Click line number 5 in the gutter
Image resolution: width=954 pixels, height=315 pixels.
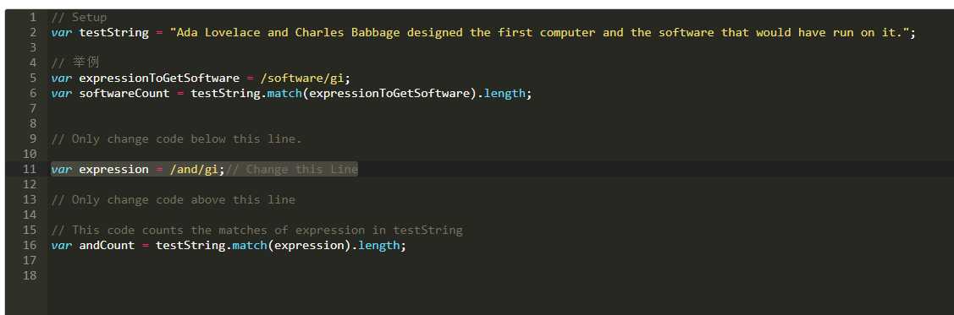pyautogui.click(x=33, y=79)
